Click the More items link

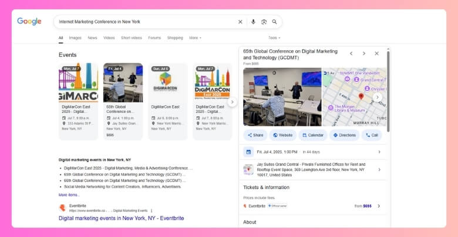click(69, 195)
